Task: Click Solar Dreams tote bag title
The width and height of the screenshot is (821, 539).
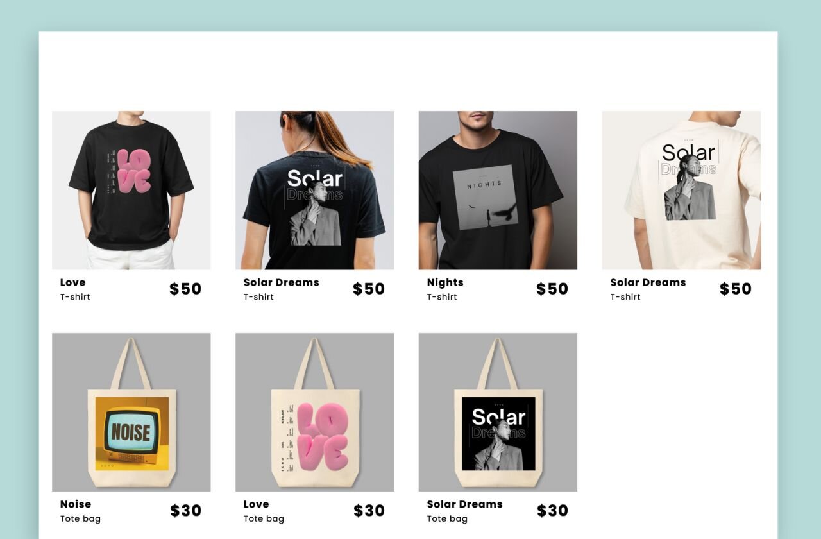Action: (465, 504)
